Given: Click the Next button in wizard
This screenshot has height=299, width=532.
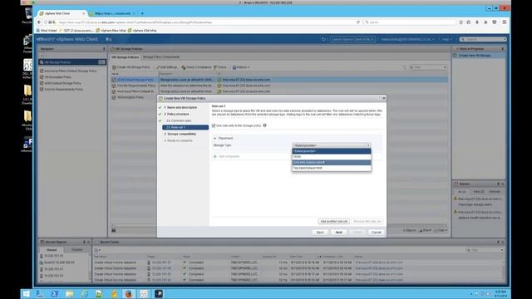Looking at the screenshot, I should [338, 233].
